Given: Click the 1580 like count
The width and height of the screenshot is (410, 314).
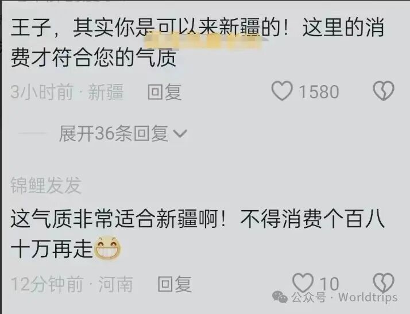Looking at the screenshot, I should point(319,92).
